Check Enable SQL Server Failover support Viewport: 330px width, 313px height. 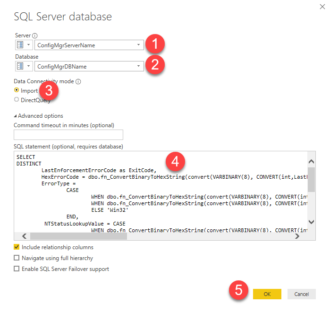tap(17, 269)
